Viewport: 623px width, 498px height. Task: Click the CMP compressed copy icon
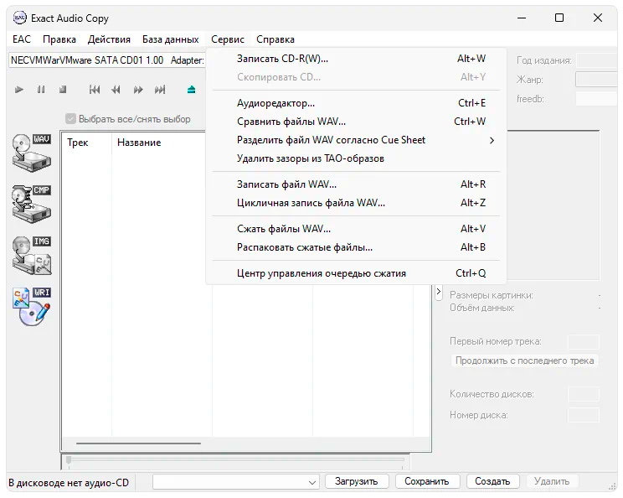point(31,203)
